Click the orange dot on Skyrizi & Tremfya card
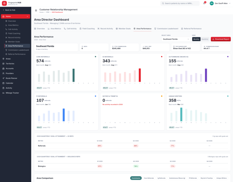 coord(162,96)
